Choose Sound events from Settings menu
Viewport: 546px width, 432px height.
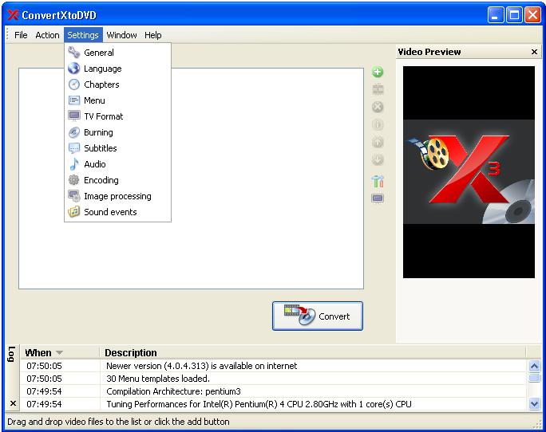117,212
